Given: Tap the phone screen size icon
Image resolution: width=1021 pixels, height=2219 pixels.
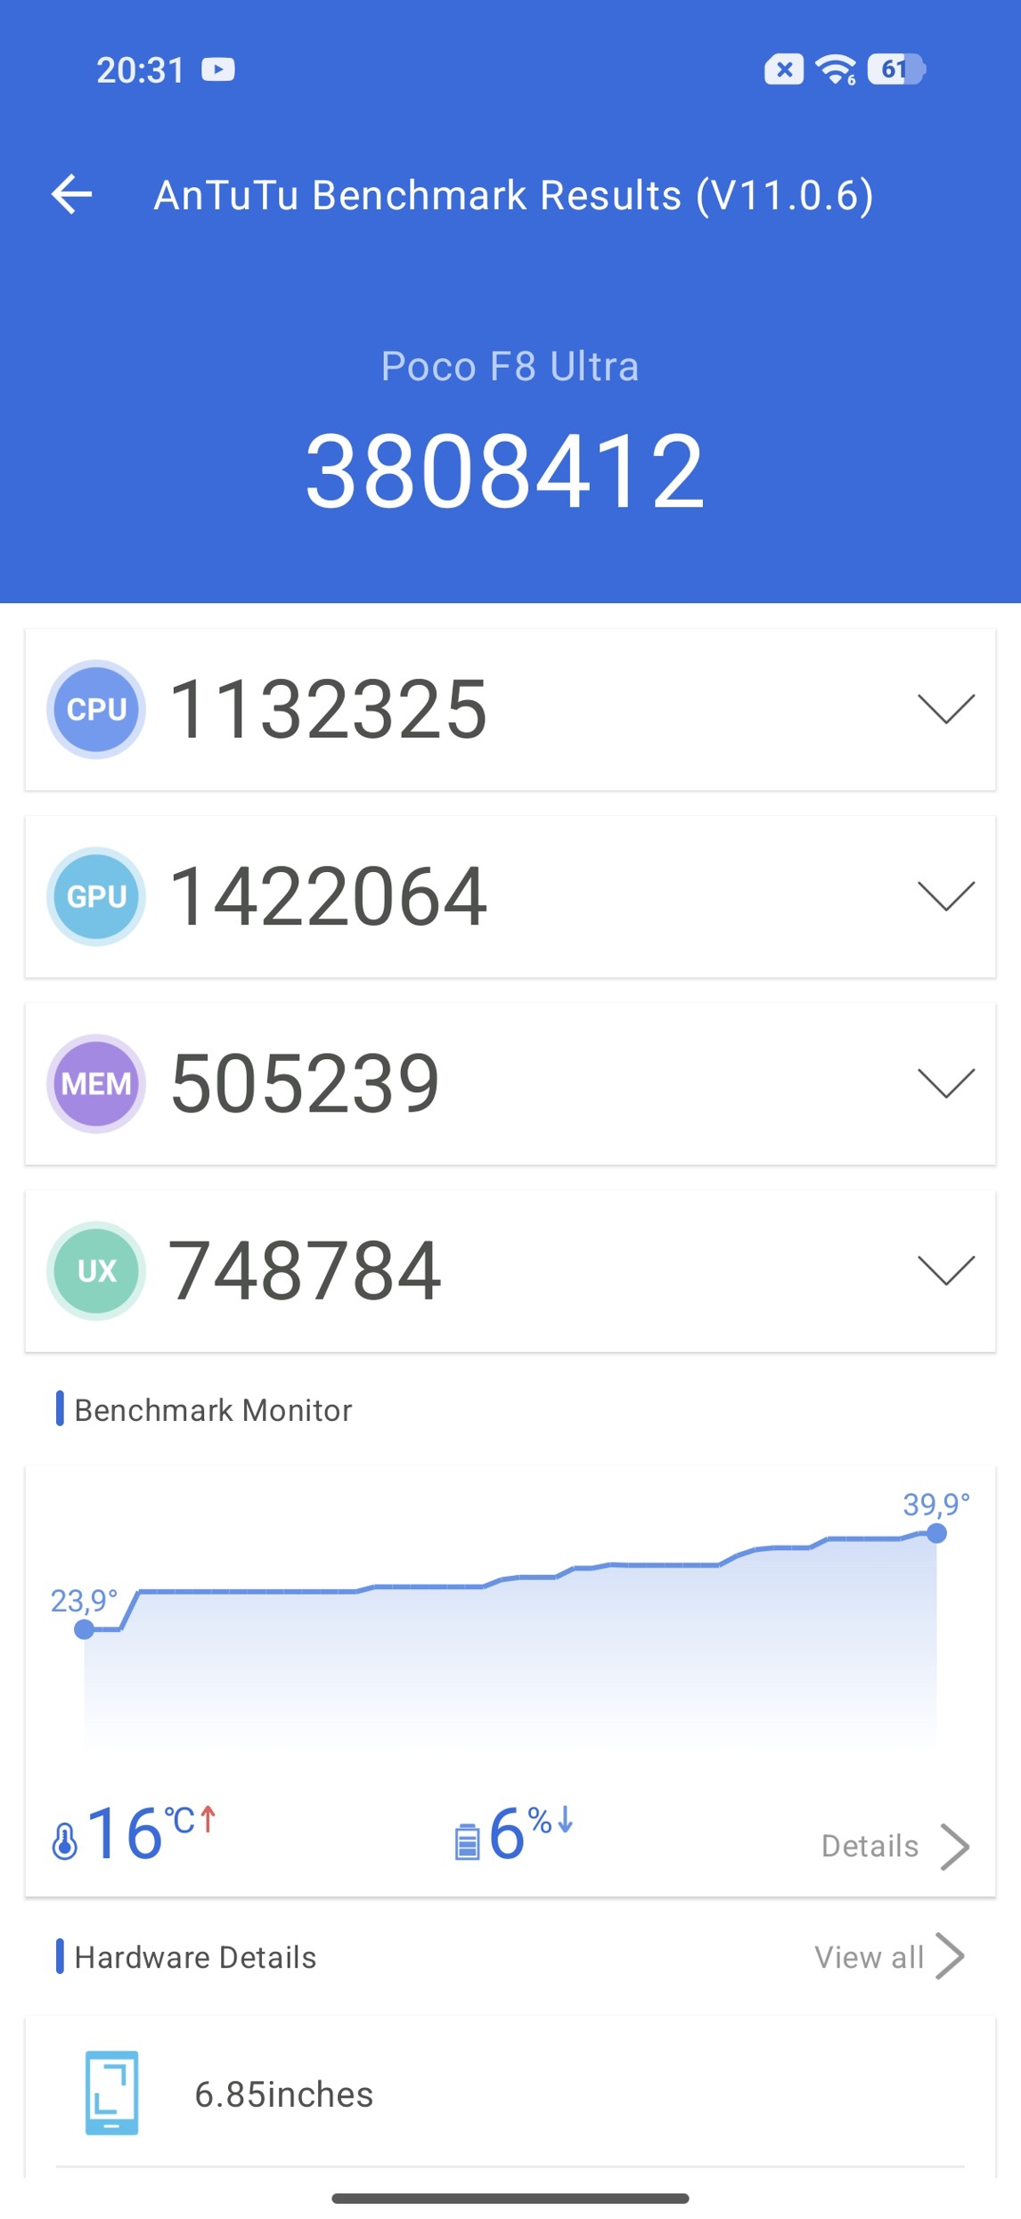Looking at the screenshot, I should pos(111,2093).
